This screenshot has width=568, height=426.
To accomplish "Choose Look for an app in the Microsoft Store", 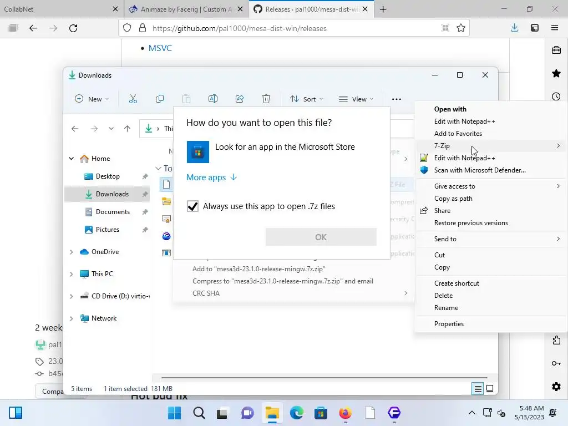I will tap(282, 152).
